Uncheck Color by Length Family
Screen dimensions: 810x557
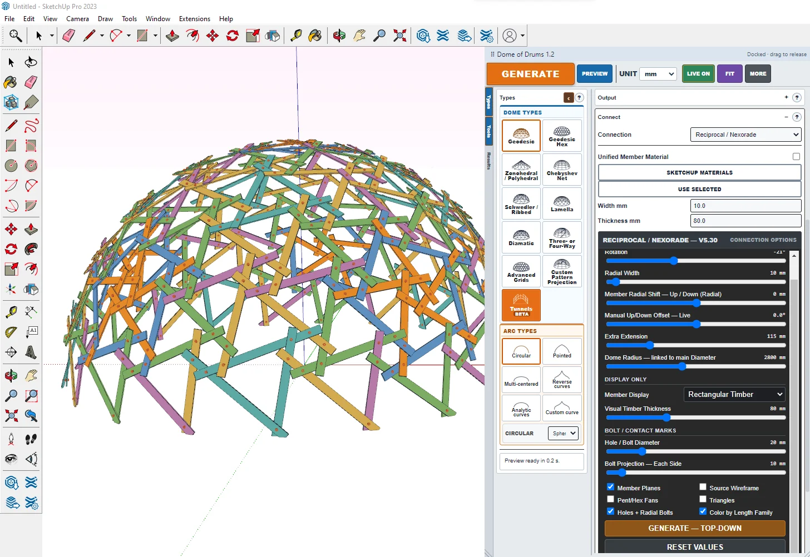tap(703, 511)
